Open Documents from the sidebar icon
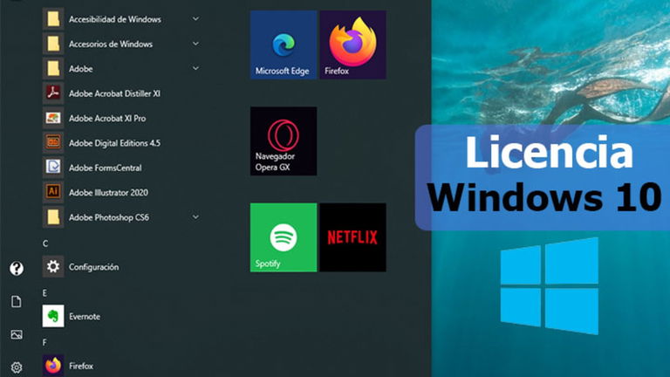This screenshot has height=377, width=670. [x=17, y=301]
